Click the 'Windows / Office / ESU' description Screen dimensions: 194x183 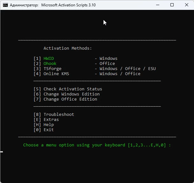click(x=127, y=69)
